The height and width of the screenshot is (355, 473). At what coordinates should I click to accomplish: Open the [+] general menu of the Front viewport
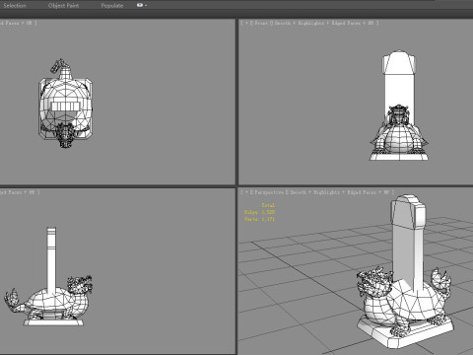tap(246, 23)
